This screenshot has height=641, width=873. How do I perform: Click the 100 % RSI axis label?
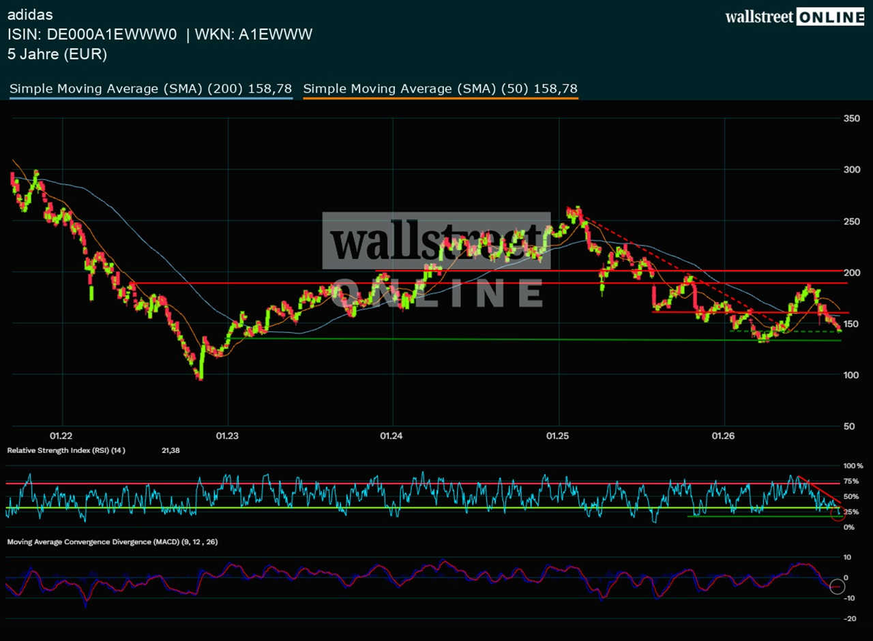pyautogui.click(x=853, y=466)
